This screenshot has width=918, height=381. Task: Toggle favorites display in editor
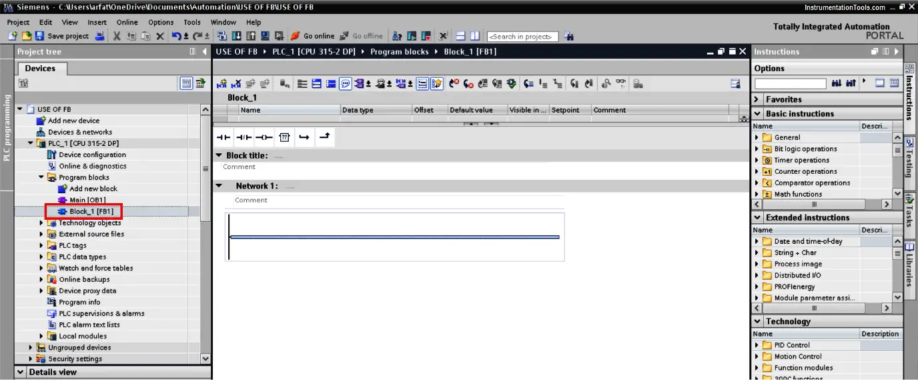point(437,83)
